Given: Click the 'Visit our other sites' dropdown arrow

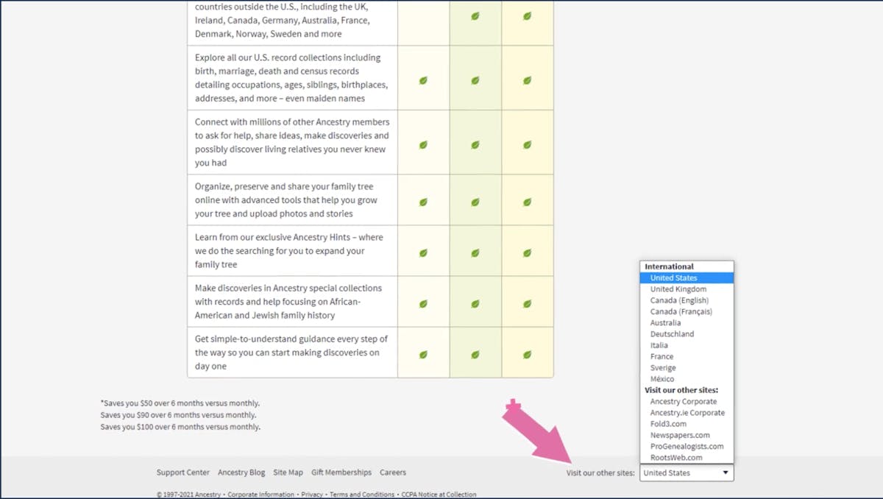Looking at the screenshot, I should click(725, 473).
